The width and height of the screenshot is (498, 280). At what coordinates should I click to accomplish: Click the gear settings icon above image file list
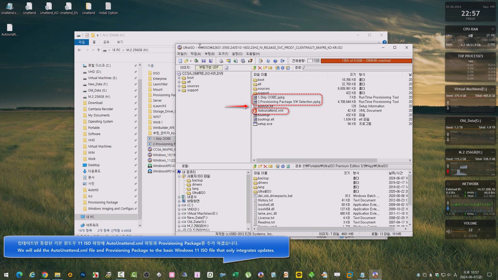pos(282,68)
